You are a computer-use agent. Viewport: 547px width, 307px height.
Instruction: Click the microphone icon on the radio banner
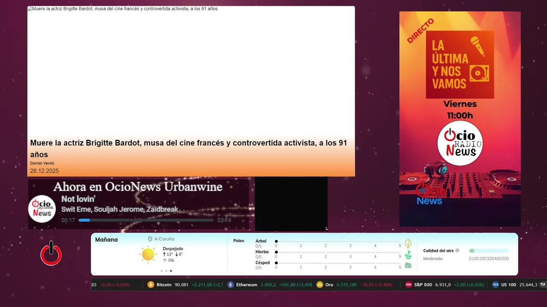pos(478,46)
